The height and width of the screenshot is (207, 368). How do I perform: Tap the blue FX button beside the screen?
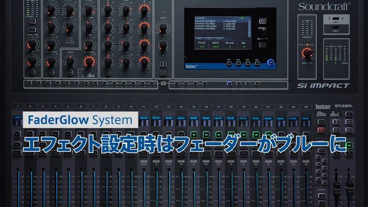270,63
